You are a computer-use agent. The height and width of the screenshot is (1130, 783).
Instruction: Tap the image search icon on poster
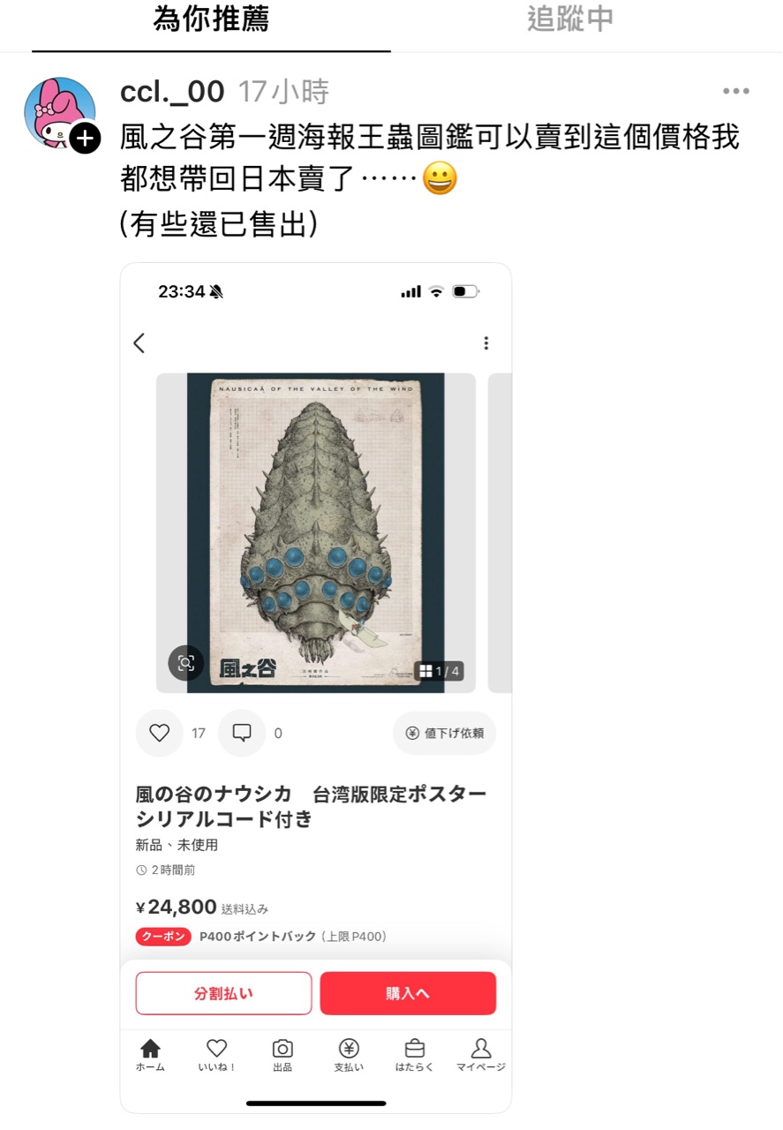coord(185,663)
